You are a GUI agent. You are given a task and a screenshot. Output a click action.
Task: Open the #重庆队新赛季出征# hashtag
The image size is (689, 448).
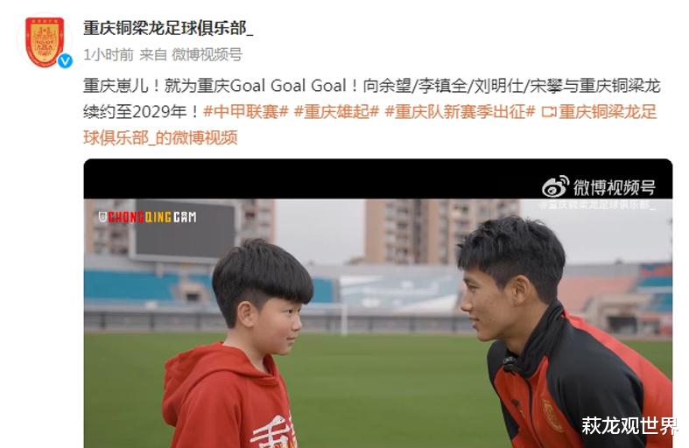(461, 111)
